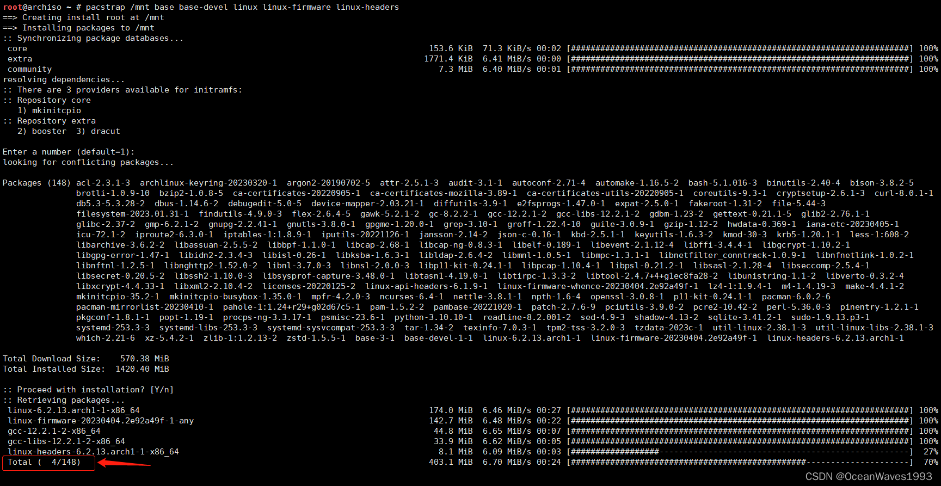
Task: Click the '174.0 MiB' size value
Action: [451, 410]
